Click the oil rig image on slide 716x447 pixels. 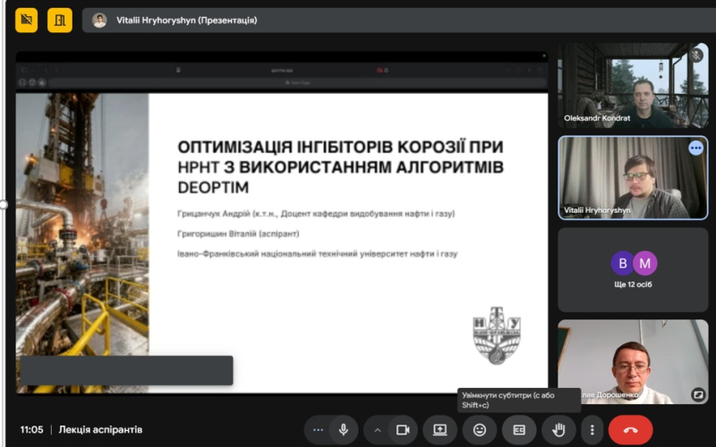[82, 243]
